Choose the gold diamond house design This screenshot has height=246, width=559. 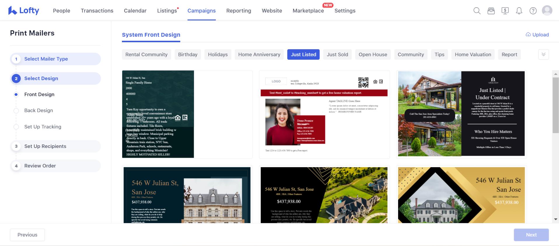[461, 194]
